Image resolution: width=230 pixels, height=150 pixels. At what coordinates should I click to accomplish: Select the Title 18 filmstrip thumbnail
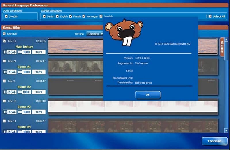(x=133, y=106)
